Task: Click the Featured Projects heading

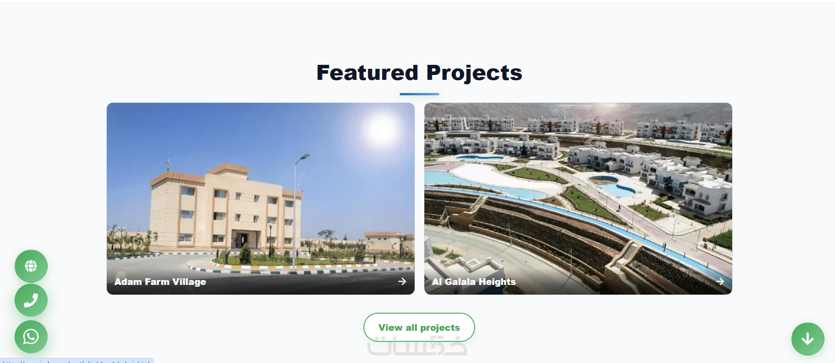Action: (419, 73)
